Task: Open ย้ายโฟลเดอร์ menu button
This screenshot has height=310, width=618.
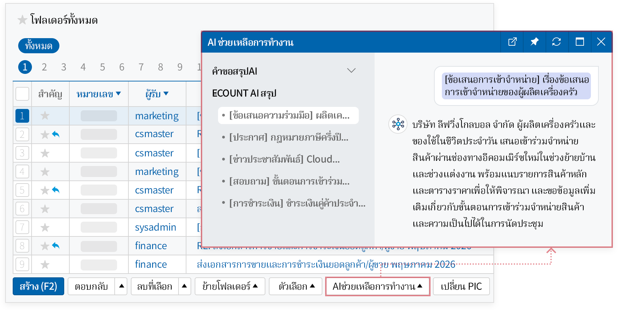Action: [x=230, y=286]
